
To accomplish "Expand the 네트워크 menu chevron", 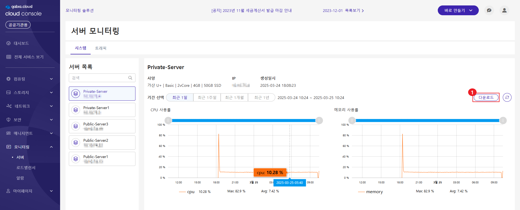I will pyautogui.click(x=51, y=106).
